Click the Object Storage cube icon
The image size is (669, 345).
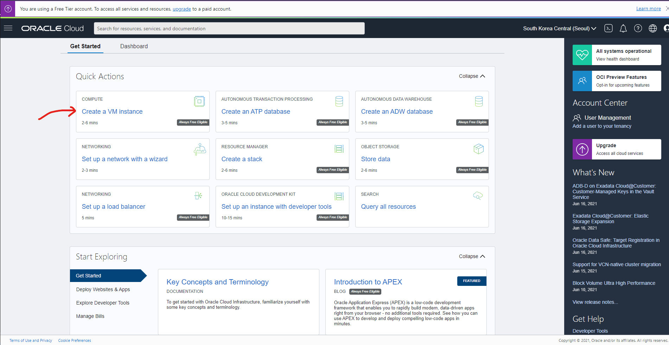tap(479, 149)
